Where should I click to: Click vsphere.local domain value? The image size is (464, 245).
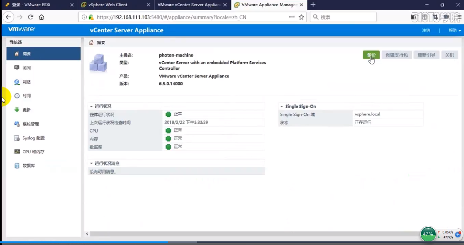[x=368, y=114]
